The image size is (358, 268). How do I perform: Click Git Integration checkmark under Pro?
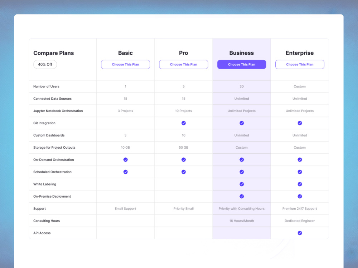184,123
